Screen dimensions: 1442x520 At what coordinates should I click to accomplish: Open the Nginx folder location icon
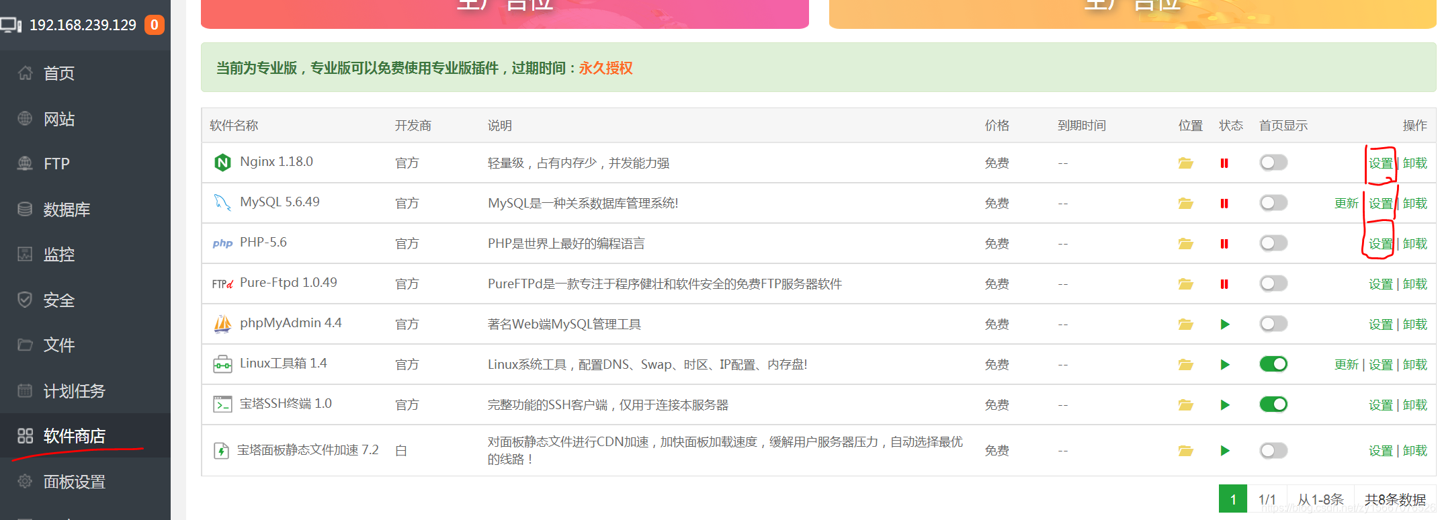(1185, 163)
